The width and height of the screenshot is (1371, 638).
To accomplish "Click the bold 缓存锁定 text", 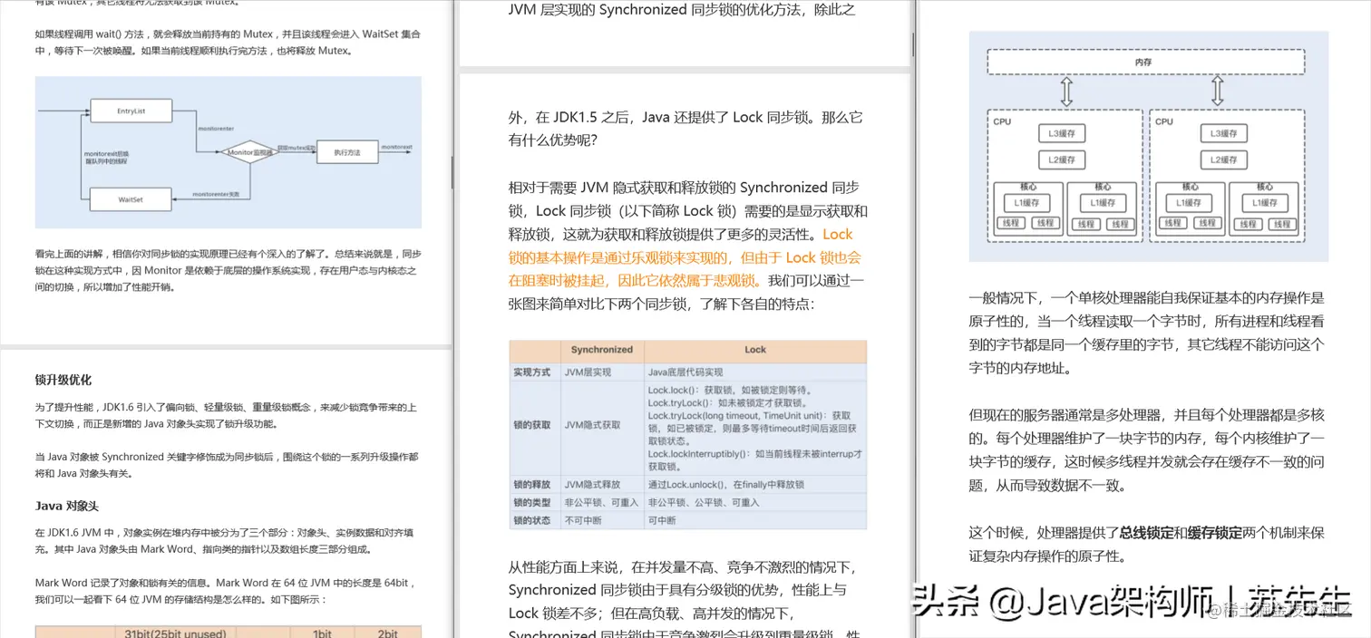I will pos(1215,533).
